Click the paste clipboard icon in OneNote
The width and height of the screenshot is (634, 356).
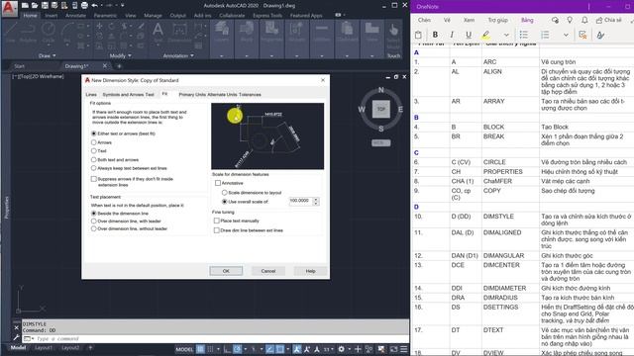(418, 35)
